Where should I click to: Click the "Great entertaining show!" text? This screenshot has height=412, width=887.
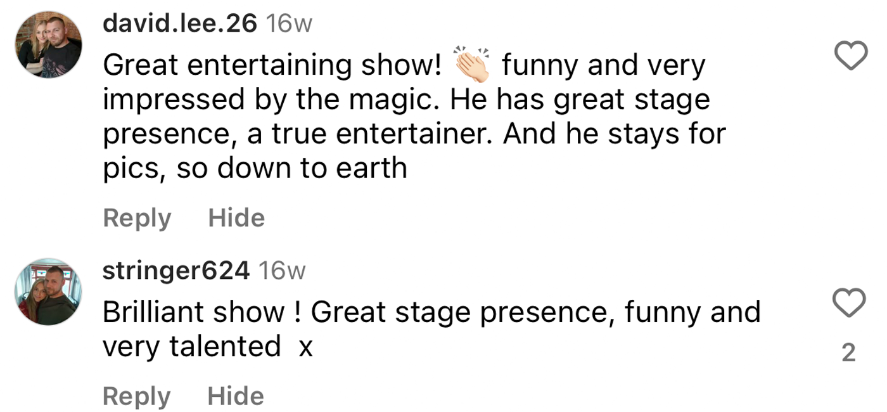tap(272, 65)
